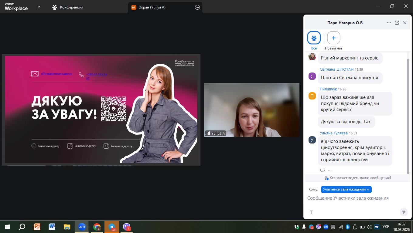Switch to the Конференция tab
This screenshot has width=413, height=233.
coord(68,7)
